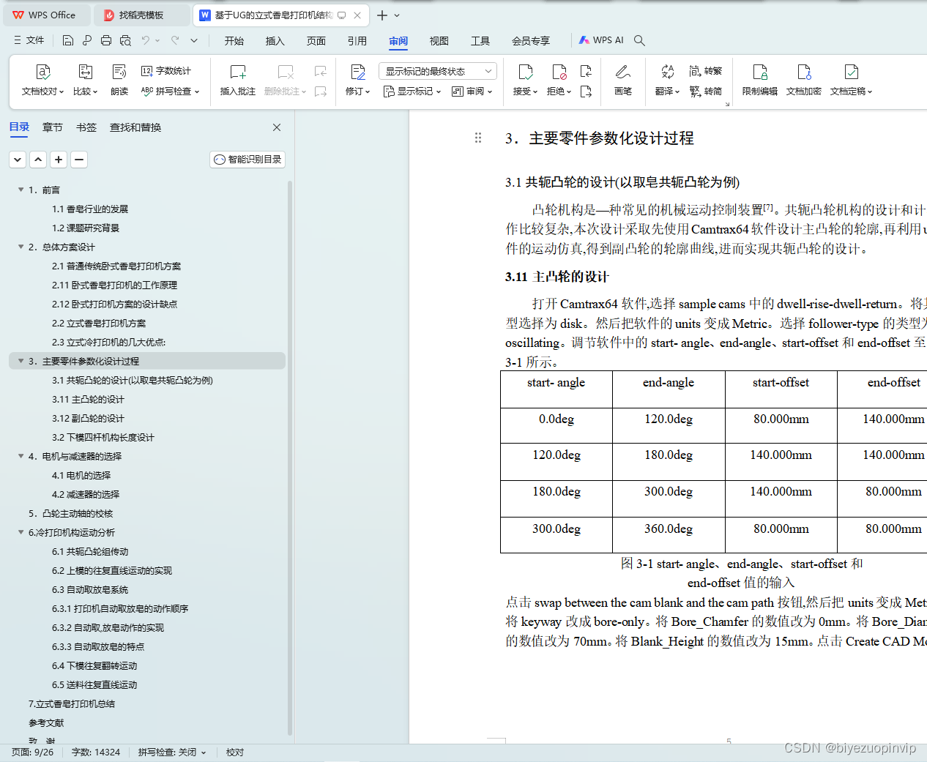Open the 文件 menu
The height and width of the screenshot is (762, 927).
point(29,40)
